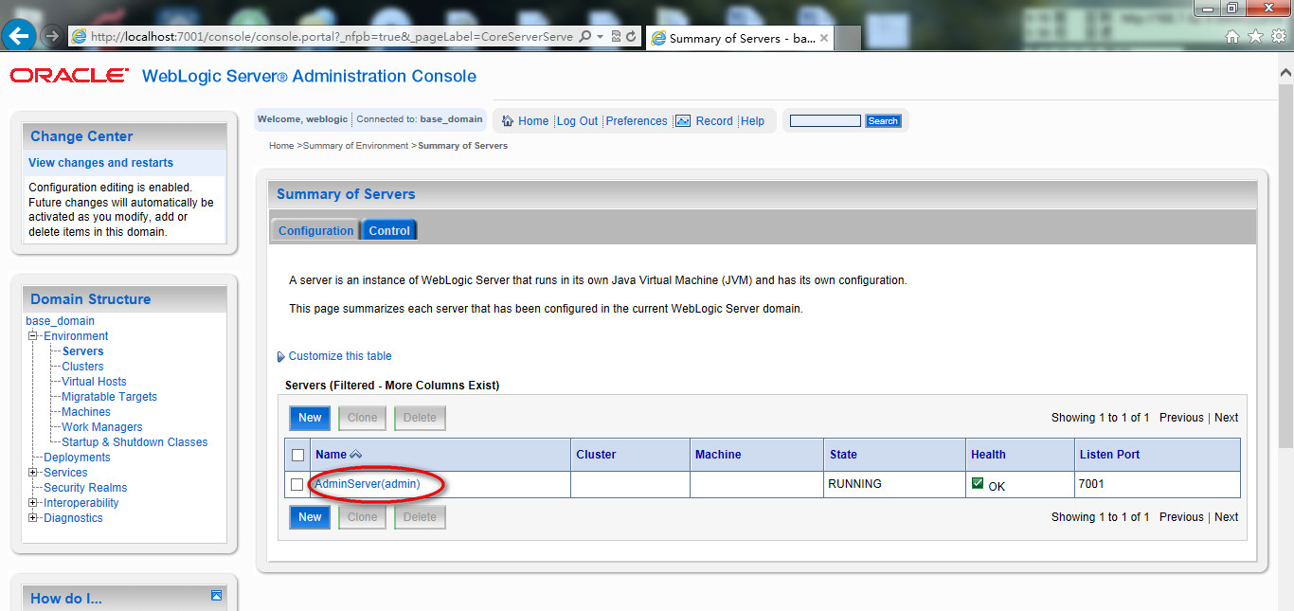This screenshot has height=611, width=1294.
Task: Click the green Health OK check icon
Action: pyautogui.click(x=978, y=483)
